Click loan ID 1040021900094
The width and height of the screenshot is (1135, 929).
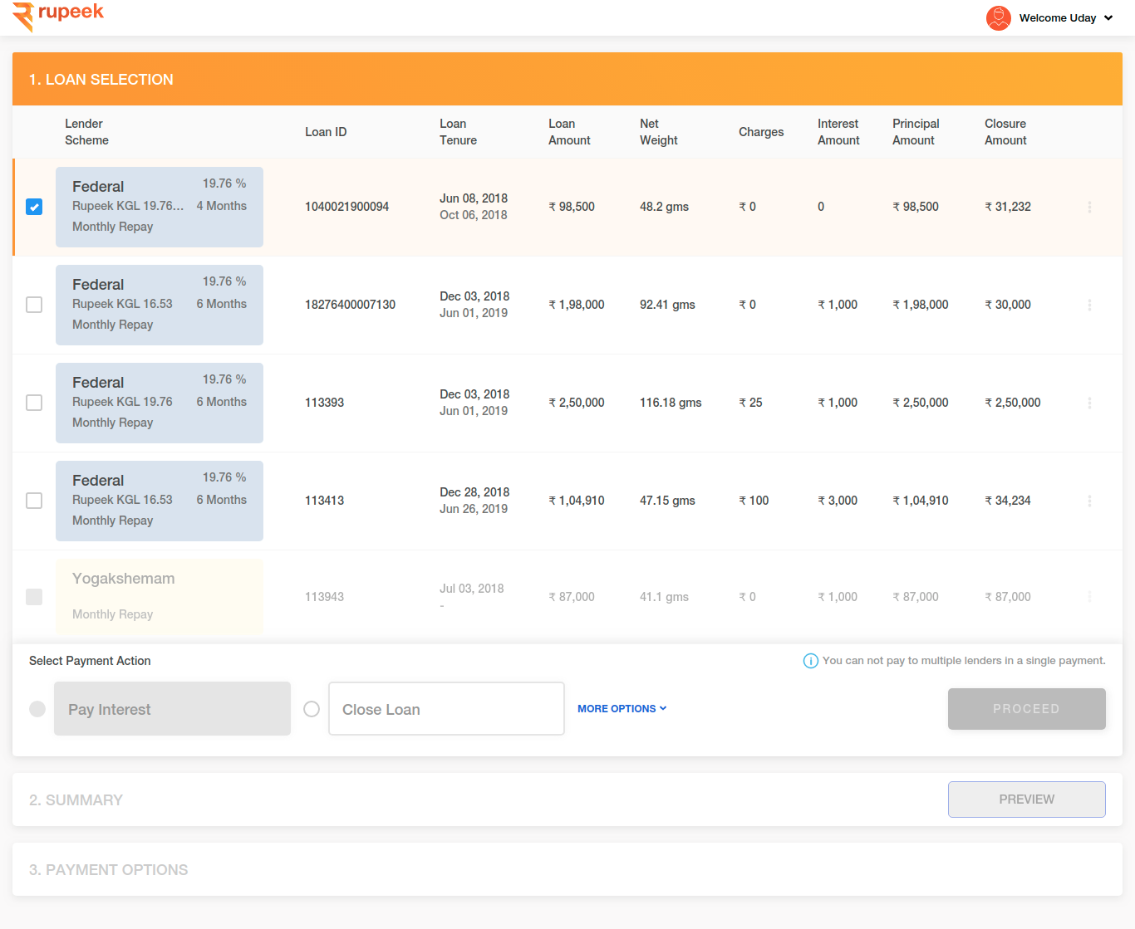coord(346,207)
